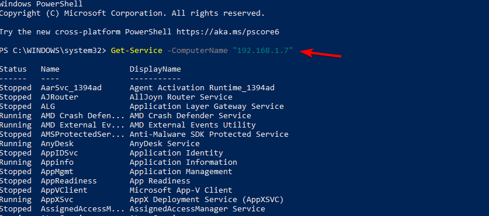Click the -ComputerName parameter text
489x216 pixels.
coord(197,51)
